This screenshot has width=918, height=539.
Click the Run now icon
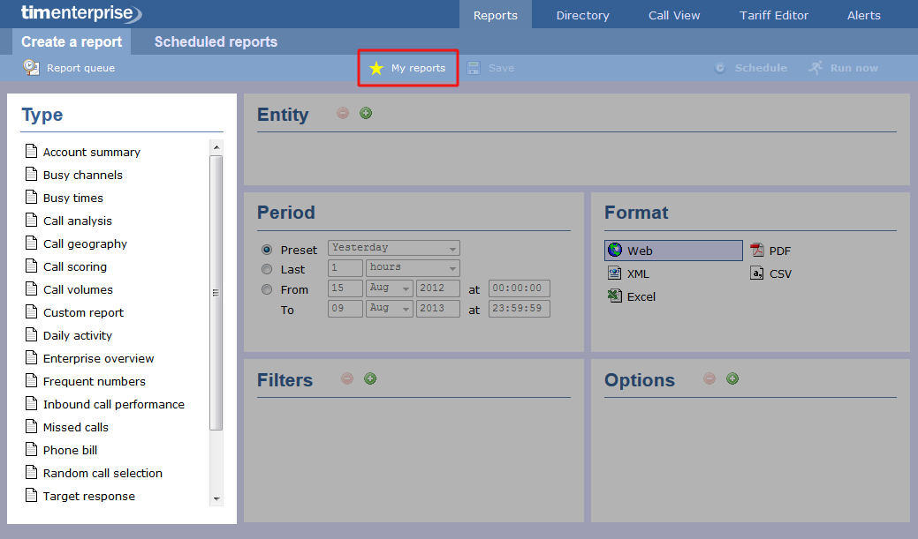click(x=842, y=67)
